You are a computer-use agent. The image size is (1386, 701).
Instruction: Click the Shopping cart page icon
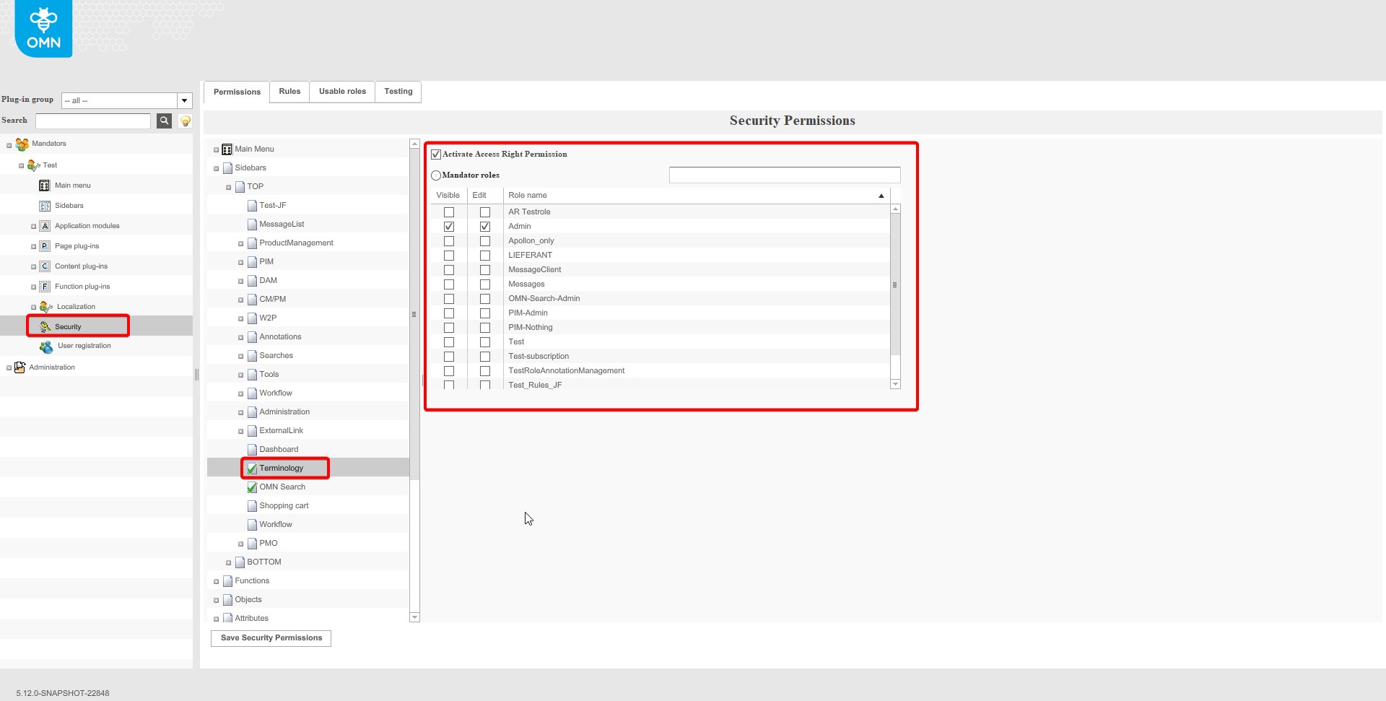point(252,506)
